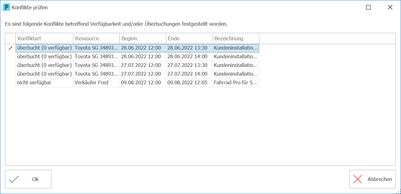Click 'überbucht (0 verfügbar)' in row ending 28.06.2022 13:30
The height and width of the screenshot is (194, 401).
coord(45,48)
